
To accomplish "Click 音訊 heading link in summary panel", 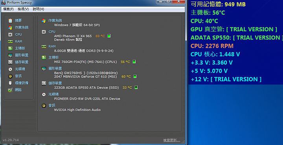I will point(52,105).
